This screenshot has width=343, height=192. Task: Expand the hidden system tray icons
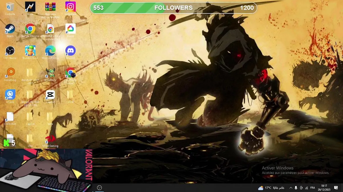(291, 188)
